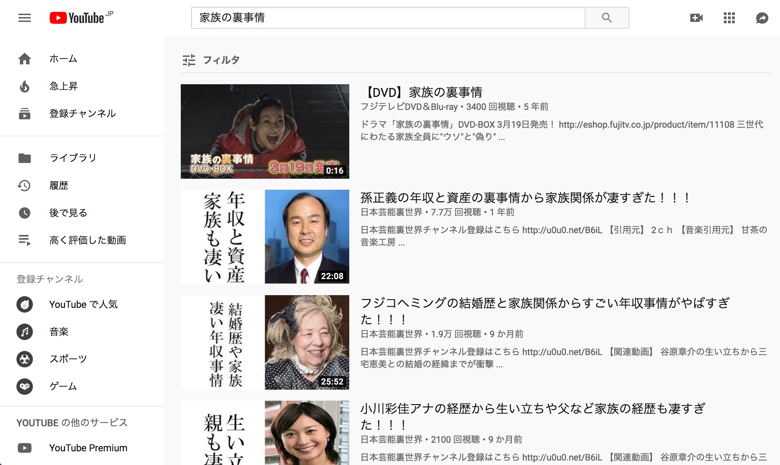Open 登録チャンネル subscriptions page
Screen dimensions: 780x465
pos(83,113)
